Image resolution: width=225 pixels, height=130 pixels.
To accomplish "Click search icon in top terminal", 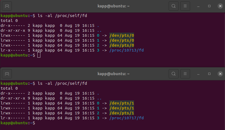I will 173,6.
